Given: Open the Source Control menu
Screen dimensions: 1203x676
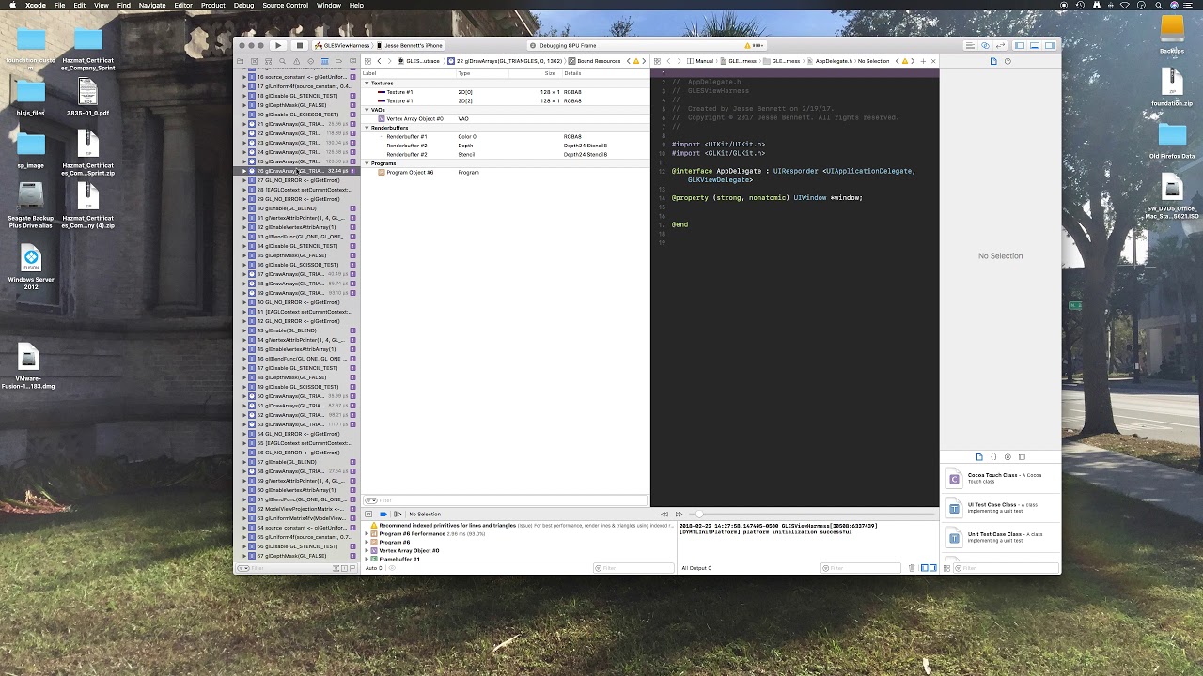Looking at the screenshot, I should coord(285,6).
